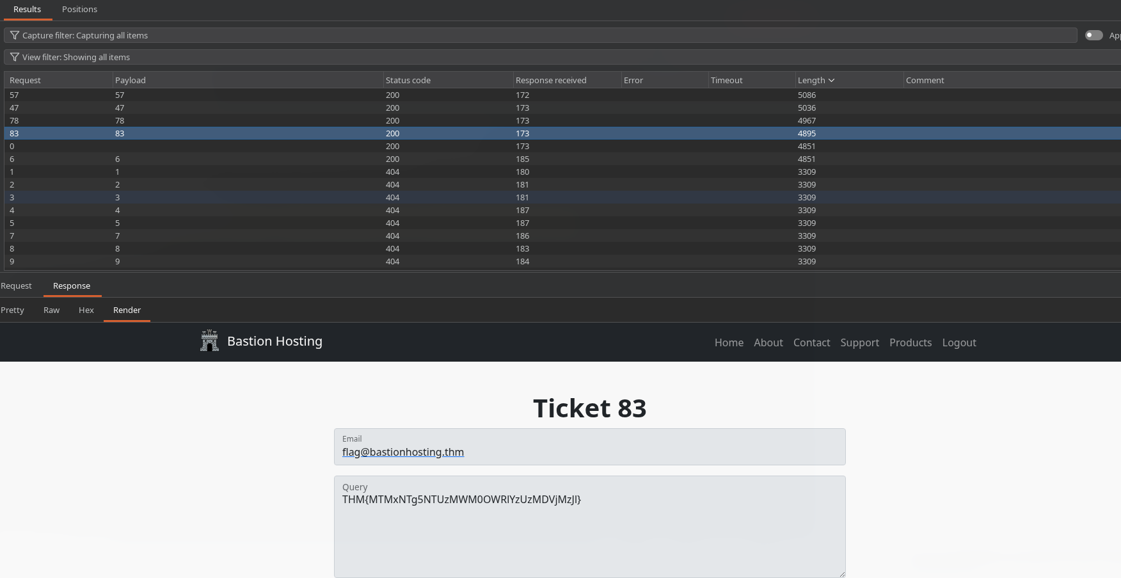Image resolution: width=1121 pixels, height=578 pixels.
Task: Open the Request tab
Action: click(x=16, y=285)
